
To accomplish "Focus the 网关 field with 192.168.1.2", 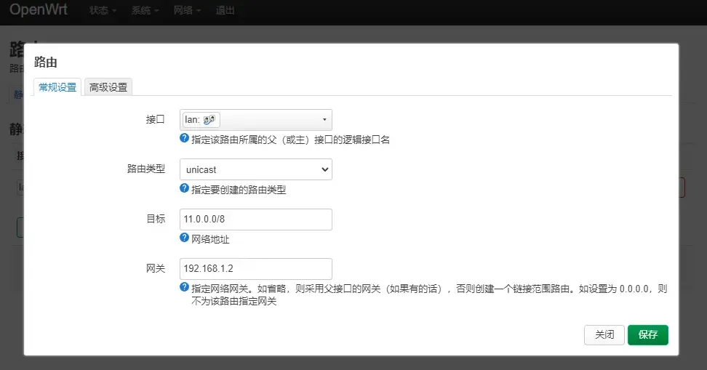I will coord(255,269).
